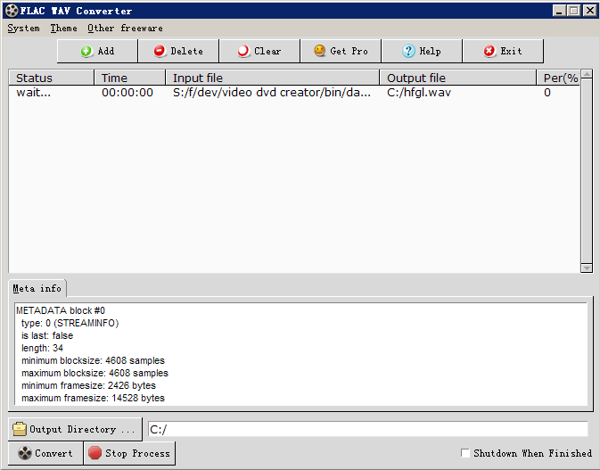600x470 pixels.
Task: Click the 'is last: false' line
Action: [47, 335]
